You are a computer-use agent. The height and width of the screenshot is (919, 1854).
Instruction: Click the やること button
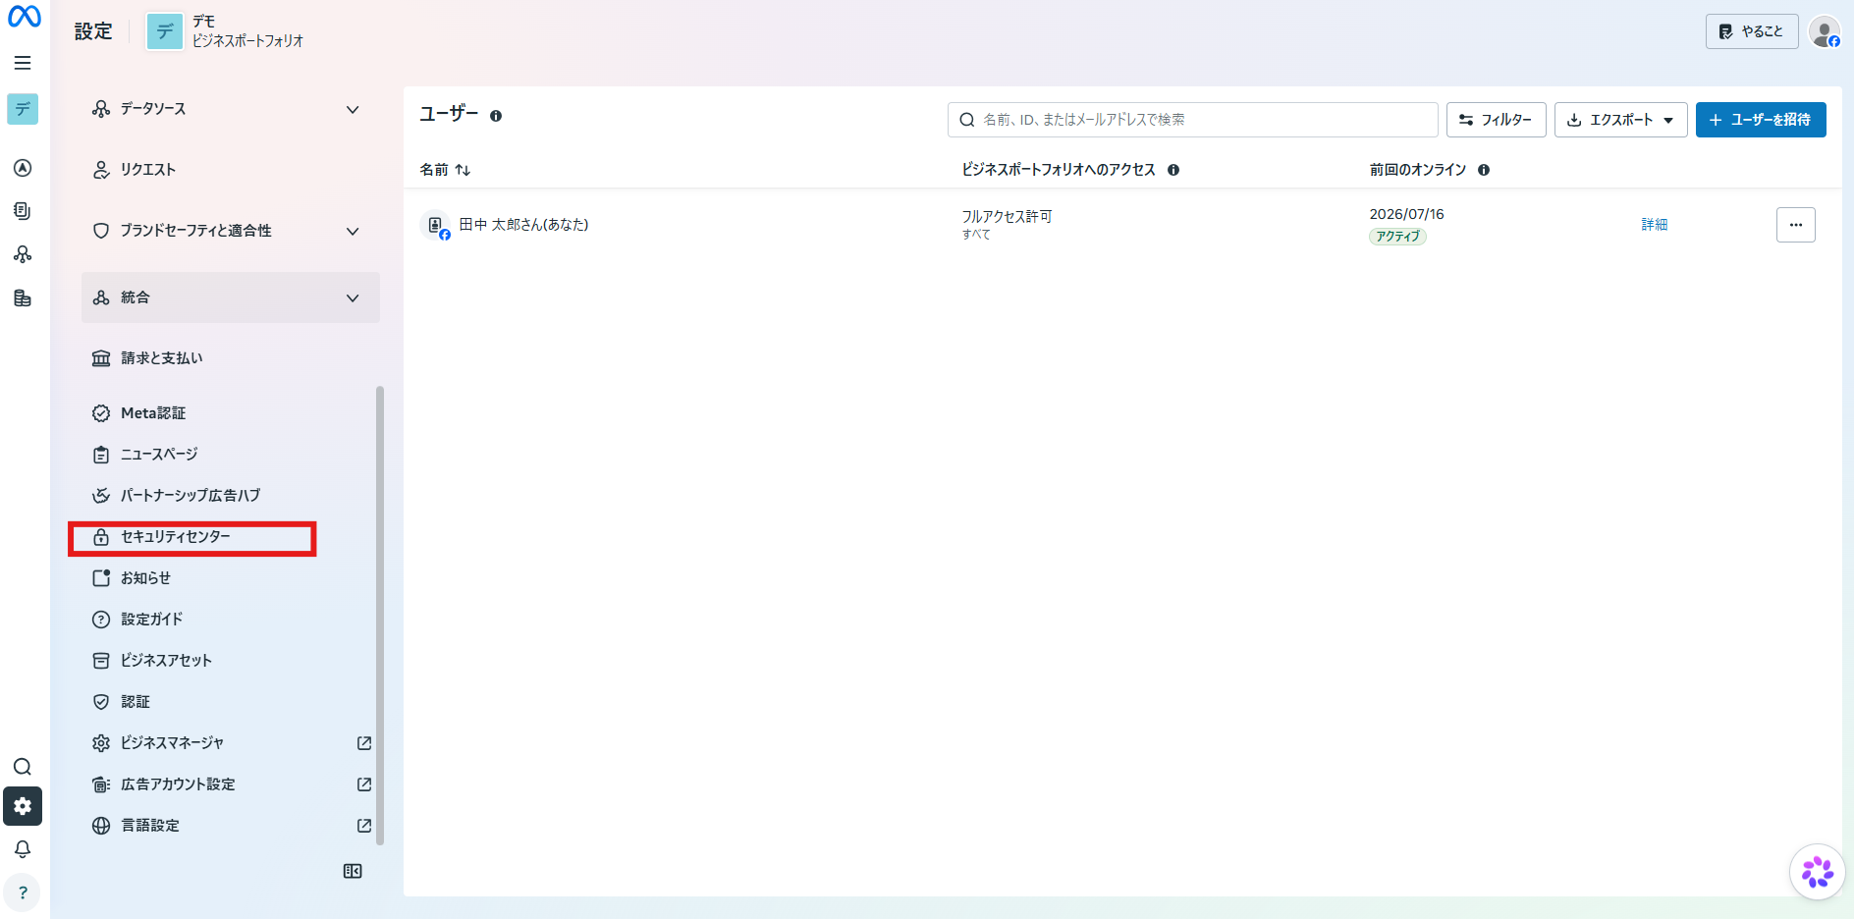click(1752, 31)
